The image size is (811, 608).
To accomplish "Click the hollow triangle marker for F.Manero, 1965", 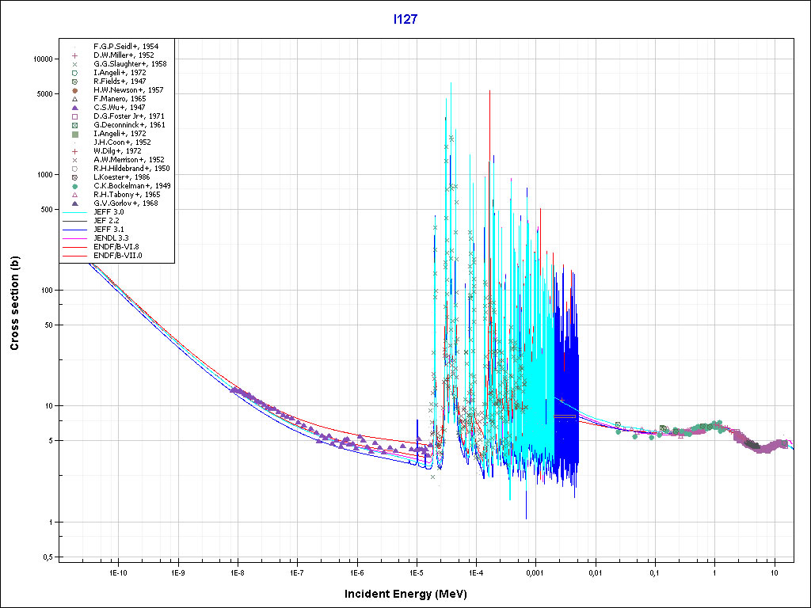I will tap(74, 99).
